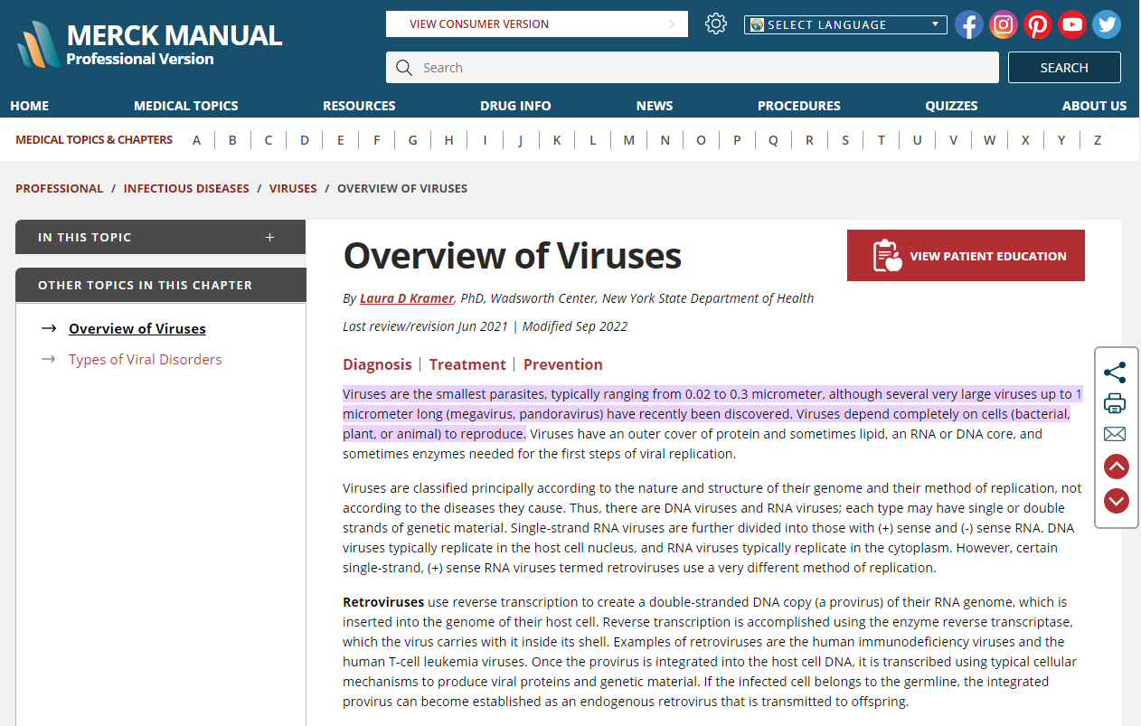Open the Select Language dropdown
Screen dimensions: 1141x726
[x=845, y=24]
